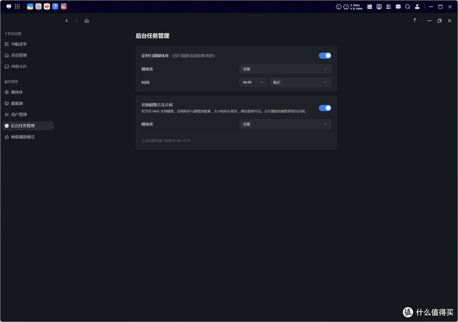458x322 pixels.
Task: Check the CPU usage gauge
Action: click(x=338, y=7)
